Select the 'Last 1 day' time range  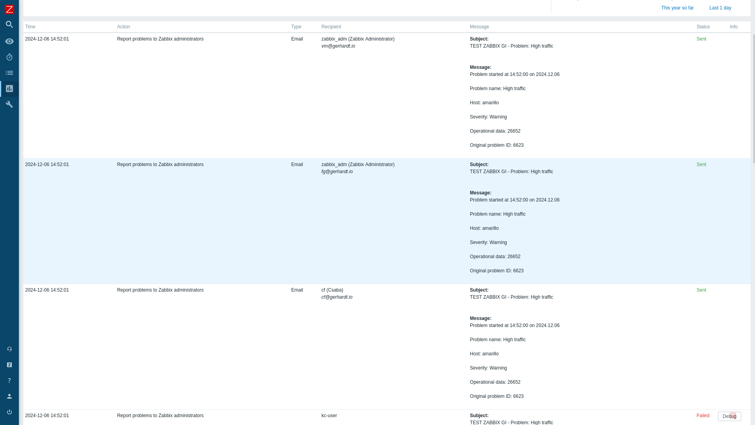click(x=720, y=8)
